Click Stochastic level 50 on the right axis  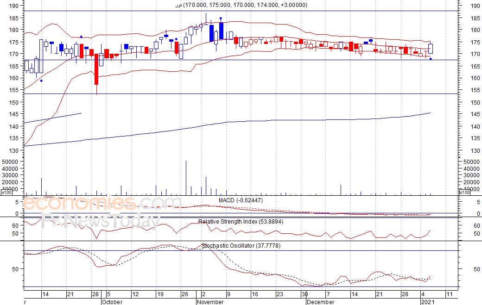pos(477,269)
